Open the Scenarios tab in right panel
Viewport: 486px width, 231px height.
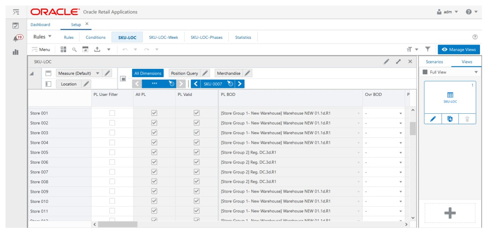[x=435, y=62]
